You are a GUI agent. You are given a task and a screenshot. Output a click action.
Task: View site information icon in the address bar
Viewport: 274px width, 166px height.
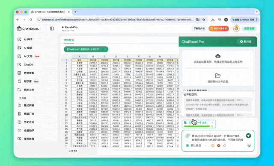click(x=39, y=20)
